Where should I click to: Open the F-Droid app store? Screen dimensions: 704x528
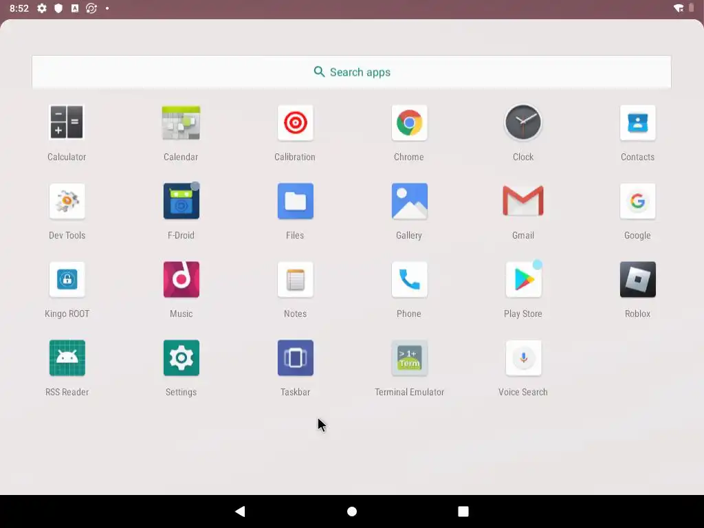[181, 201]
